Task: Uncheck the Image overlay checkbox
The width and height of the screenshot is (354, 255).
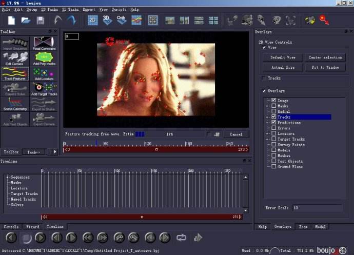Action: [x=274, y=100]
